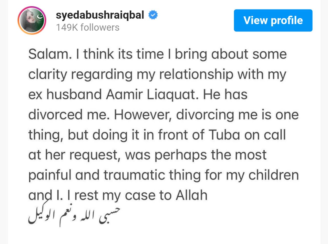Click the word Allah ending the post
328x244 pixels.
pyautogui.click(x=191, y=195)
